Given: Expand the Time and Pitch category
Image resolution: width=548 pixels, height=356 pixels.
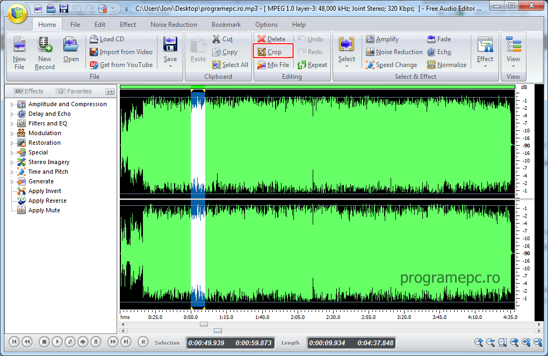Looking at the screenshot, I should point(12,172).
